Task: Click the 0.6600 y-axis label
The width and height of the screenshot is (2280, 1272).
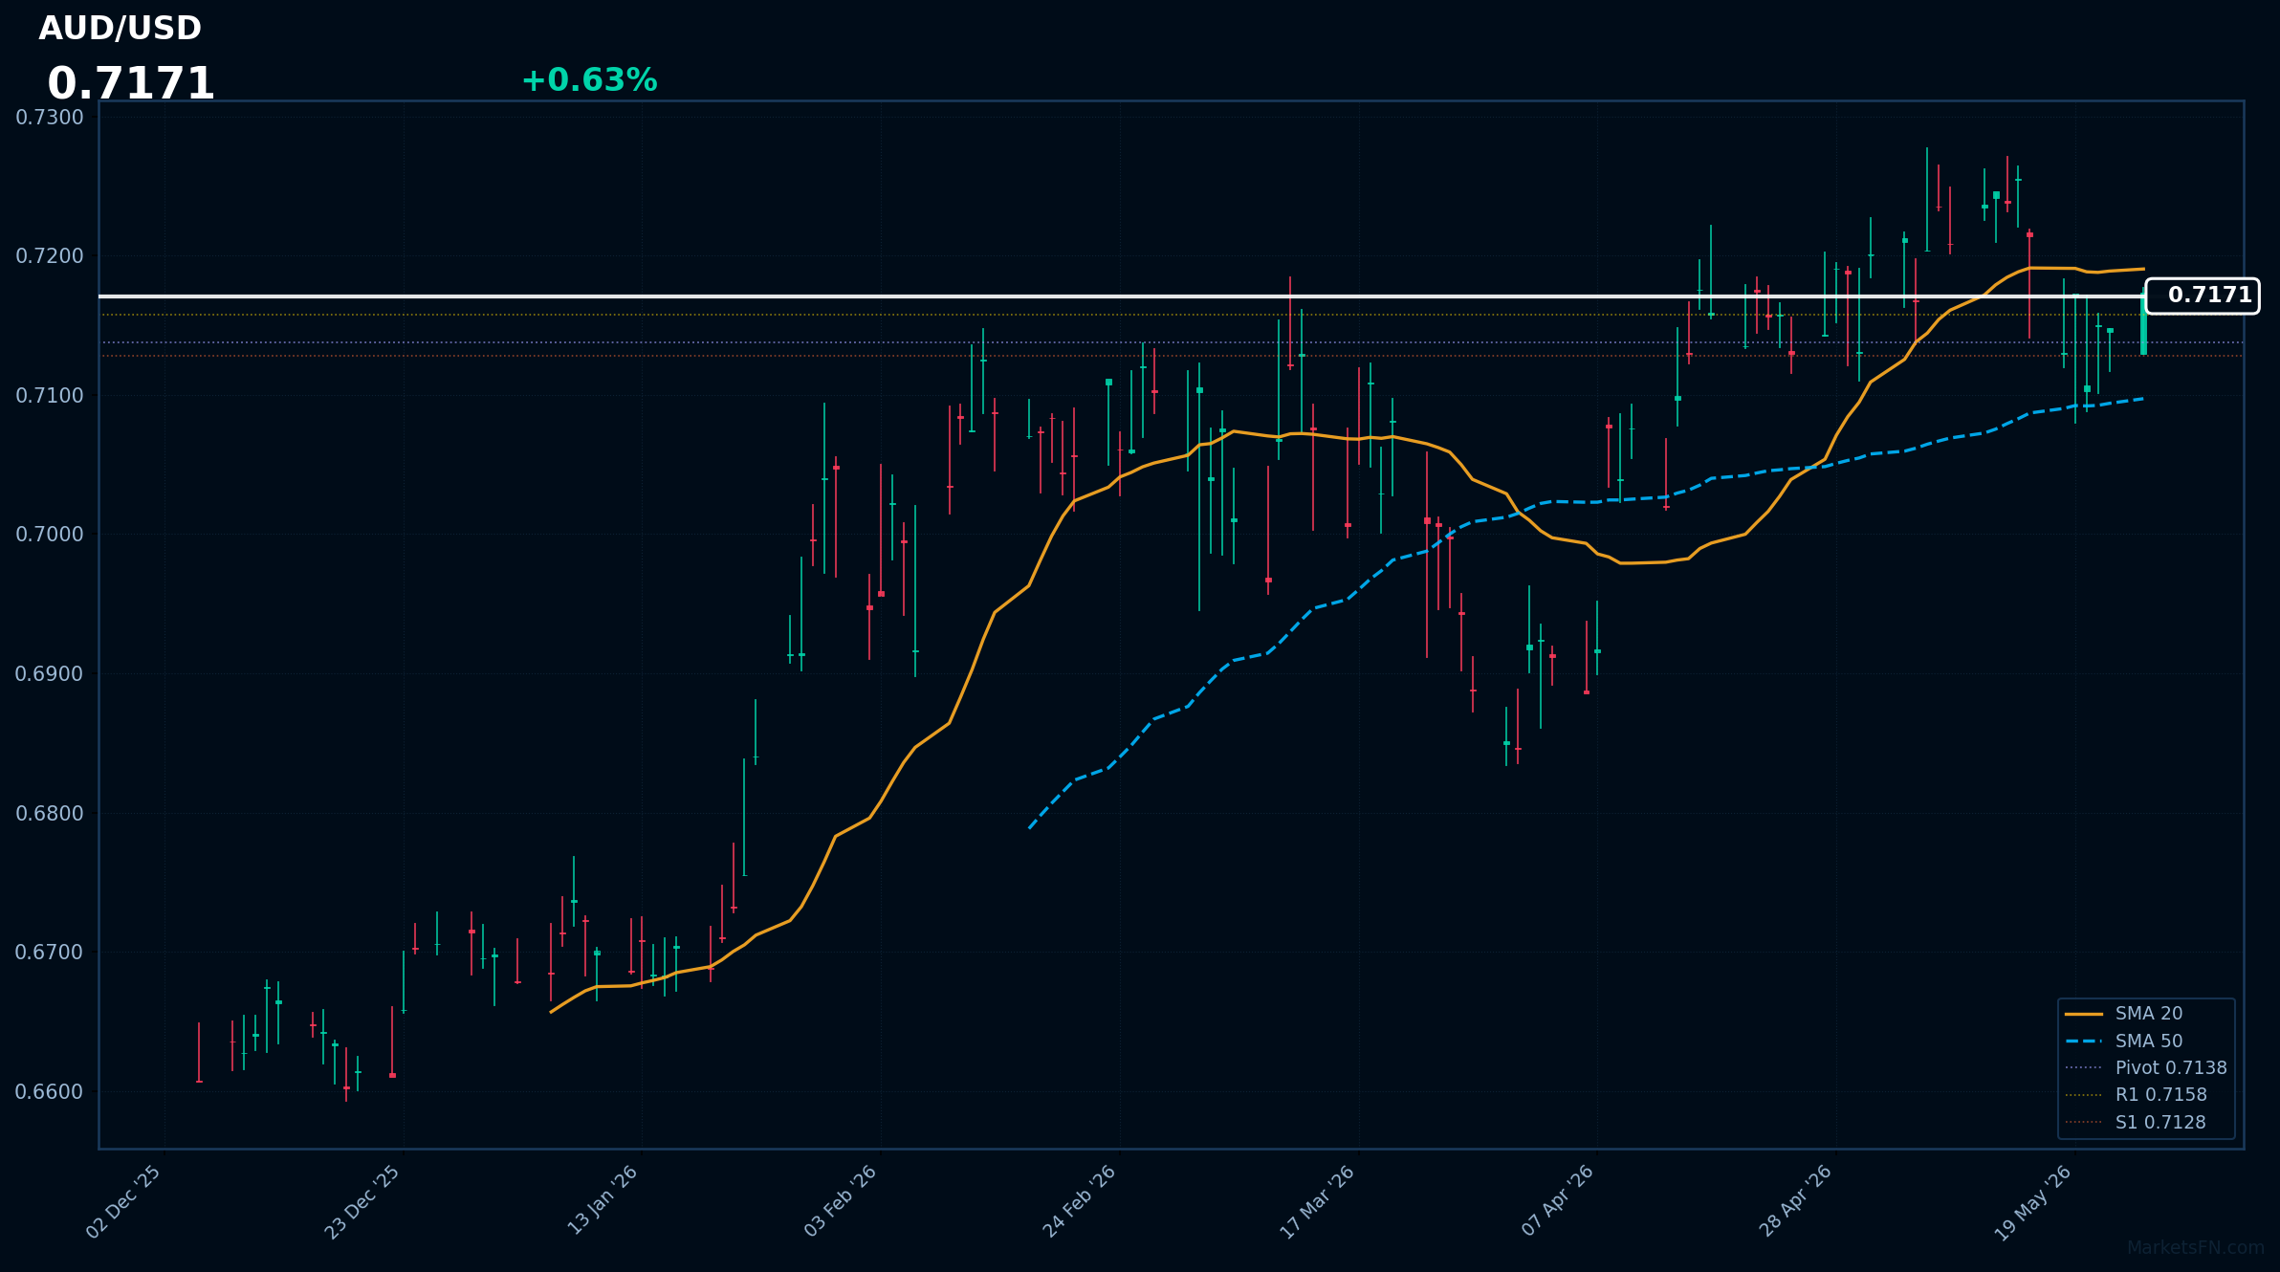Action: pyautogui.click(x=50, y=1092)
